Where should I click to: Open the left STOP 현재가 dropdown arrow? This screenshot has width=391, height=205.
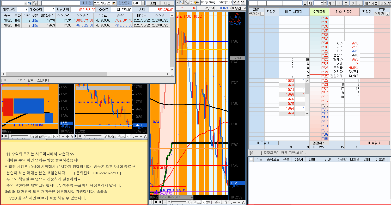coord(262,14)
